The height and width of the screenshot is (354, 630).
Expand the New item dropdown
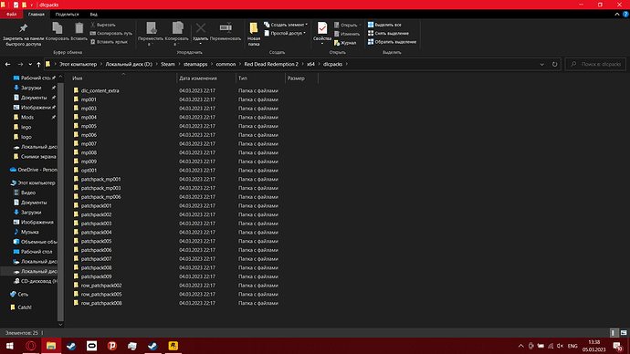[x=306, y=25]
